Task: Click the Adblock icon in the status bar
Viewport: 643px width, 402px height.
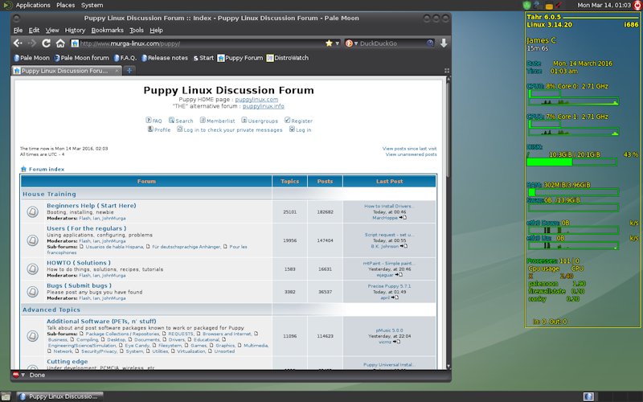Action: [15, 375]
